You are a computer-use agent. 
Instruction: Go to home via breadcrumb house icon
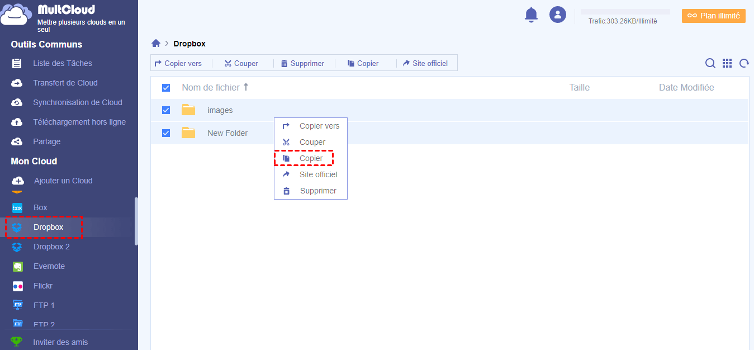(156, 44)
